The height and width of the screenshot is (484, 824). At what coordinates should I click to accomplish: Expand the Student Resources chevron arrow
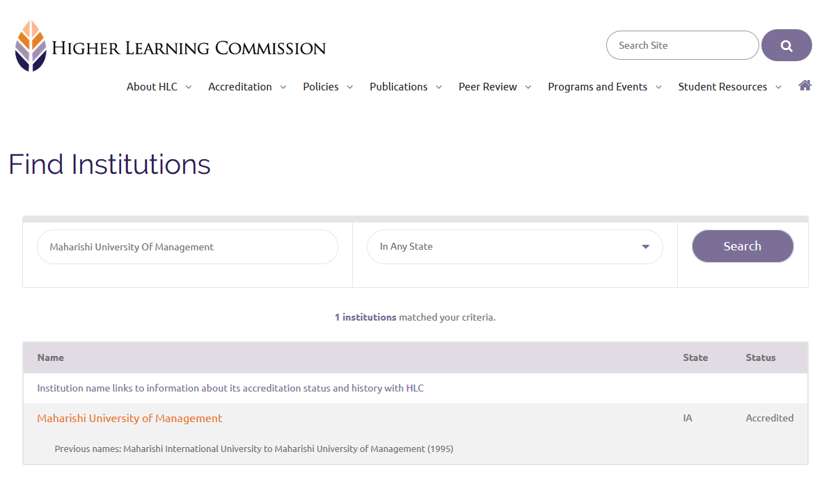click(x=778, y=87)
